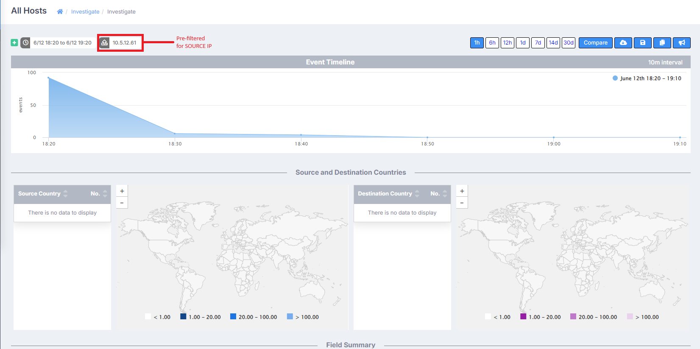The width and height of the screenshot is (700, 349).
Task: Select the 30d time range
Action: pos(569,42)
